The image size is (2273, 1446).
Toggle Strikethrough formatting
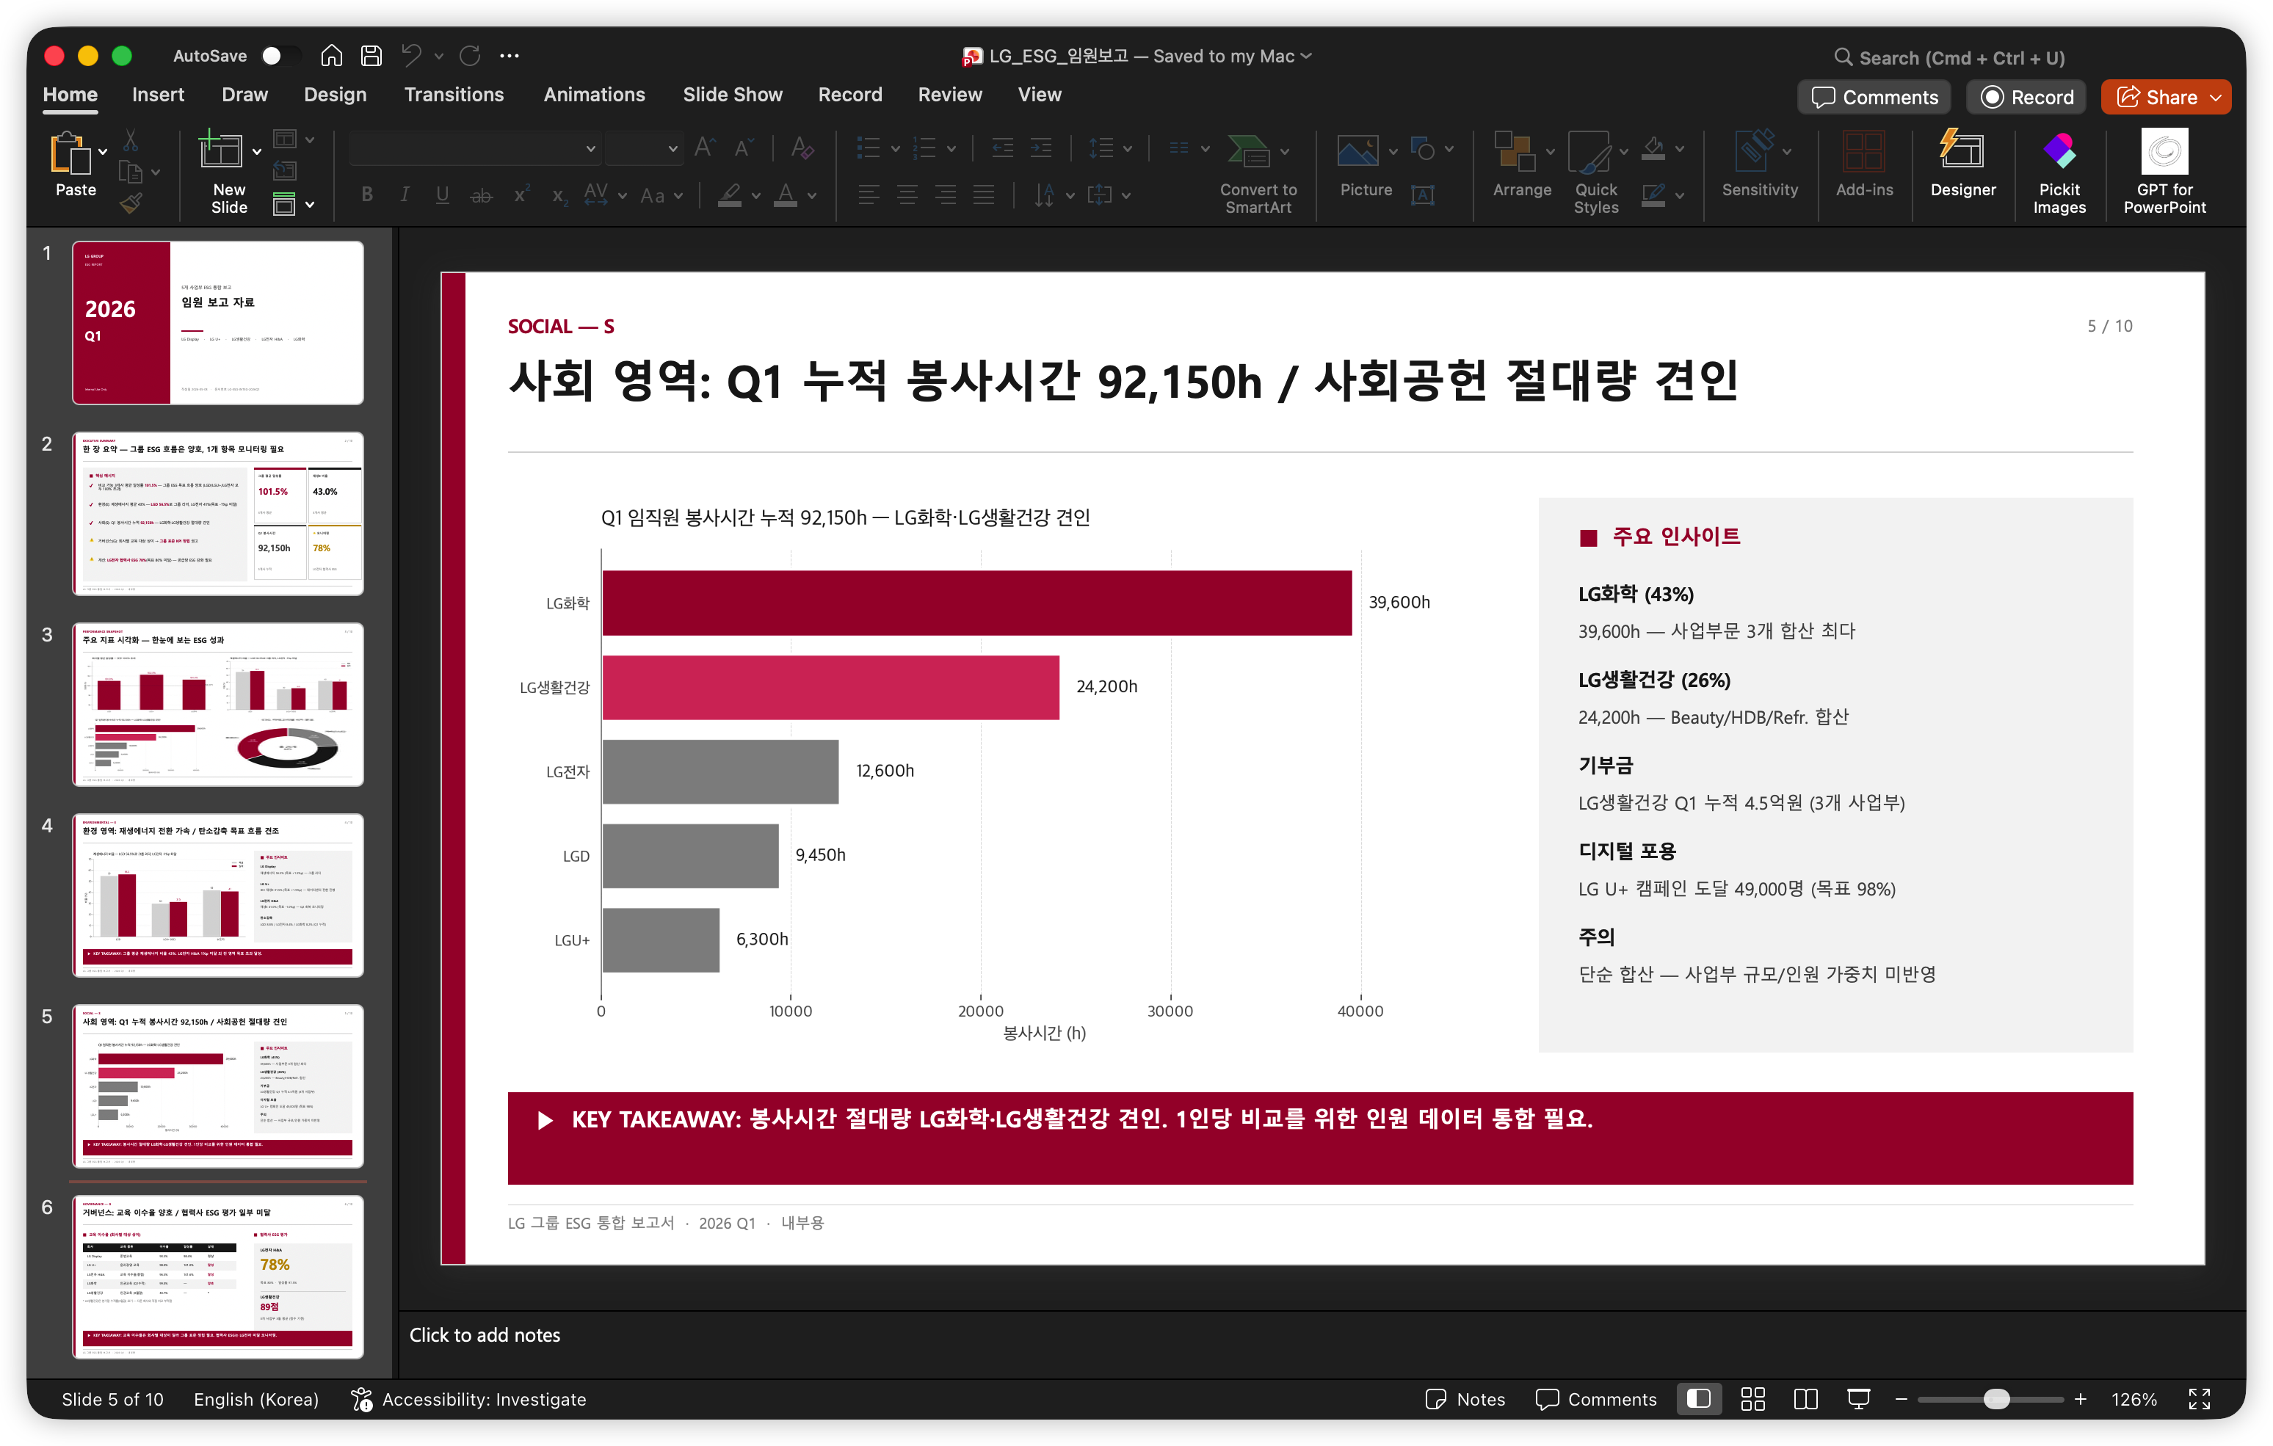(x=482, y=195)
